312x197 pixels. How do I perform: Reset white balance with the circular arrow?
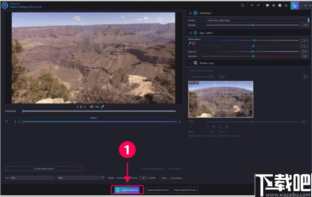tap(194, 43)
